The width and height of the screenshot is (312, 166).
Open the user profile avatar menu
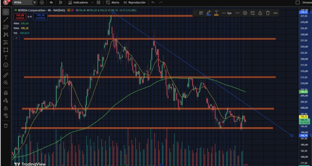point(6,3)
